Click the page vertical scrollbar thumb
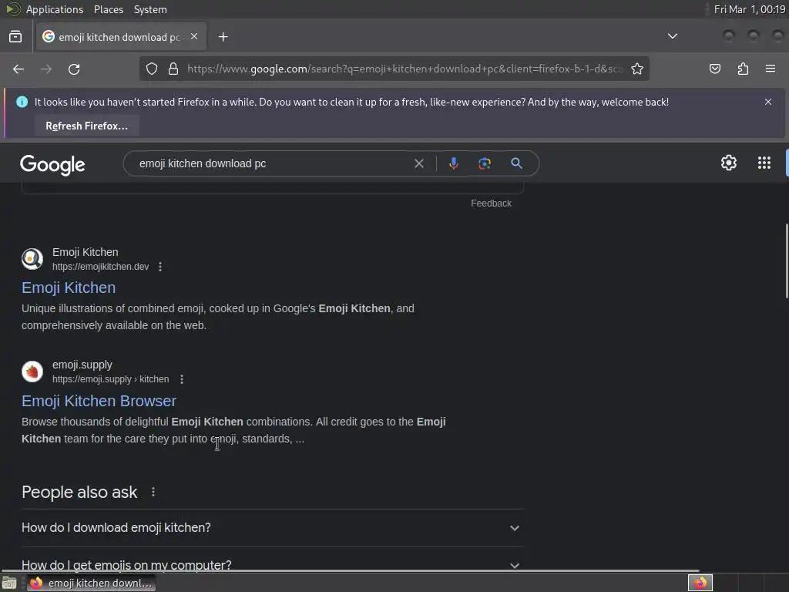 [787, 261]
